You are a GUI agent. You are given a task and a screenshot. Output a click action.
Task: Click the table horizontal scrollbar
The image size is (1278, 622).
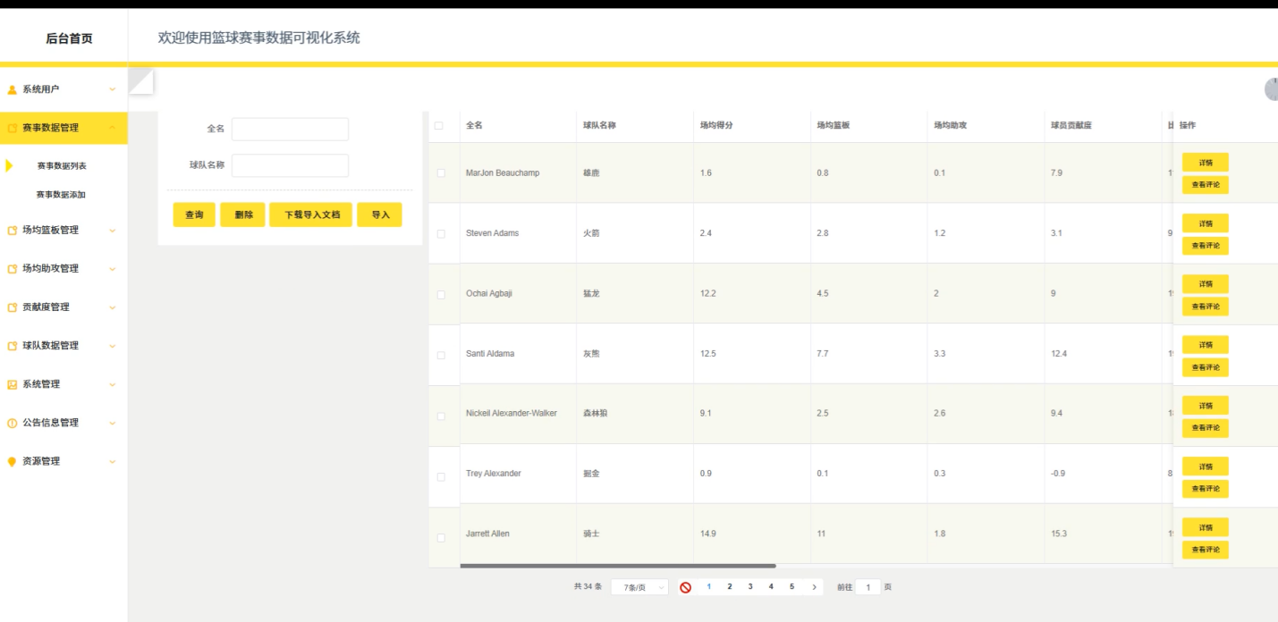tap(618, 566)
